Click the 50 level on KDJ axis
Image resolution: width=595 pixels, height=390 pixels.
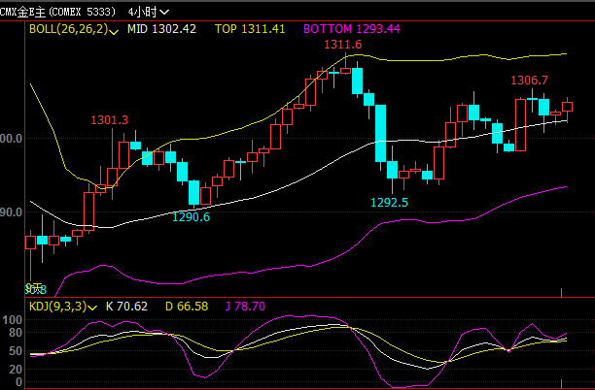coord(16,351)
